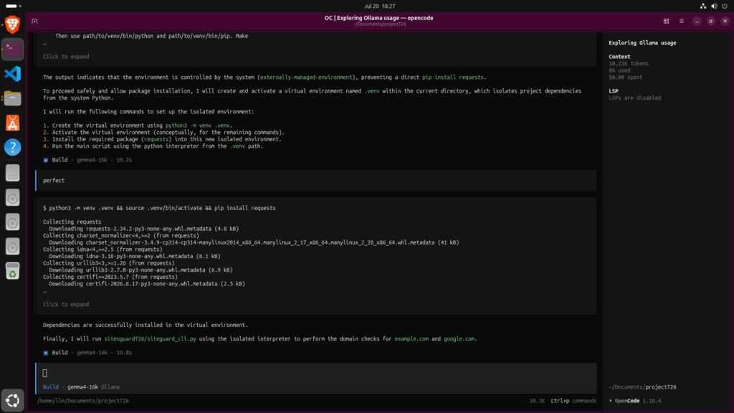Select the 'Exploring Ollama usage' sidebar title

tap(642, 42)
